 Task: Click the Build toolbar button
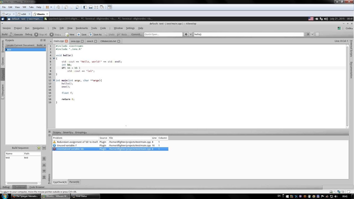click(x=5, y=35)
